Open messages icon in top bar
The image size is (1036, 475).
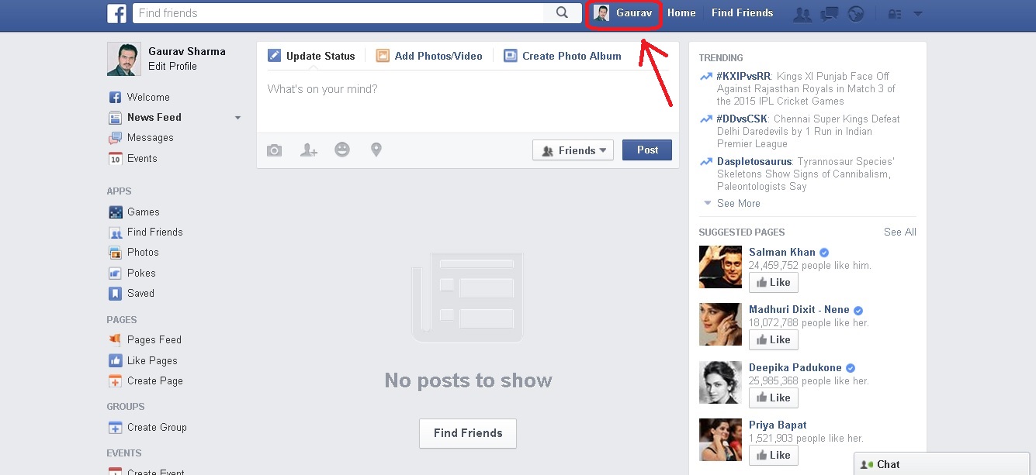click(x=830, y=13)
